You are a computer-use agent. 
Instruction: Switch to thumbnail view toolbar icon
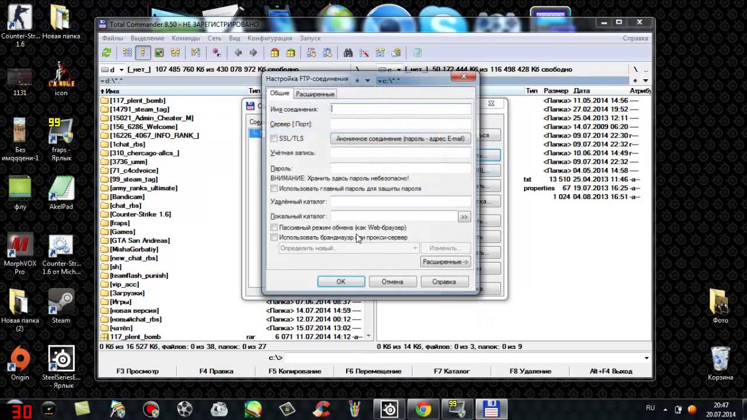coord(159,52)
